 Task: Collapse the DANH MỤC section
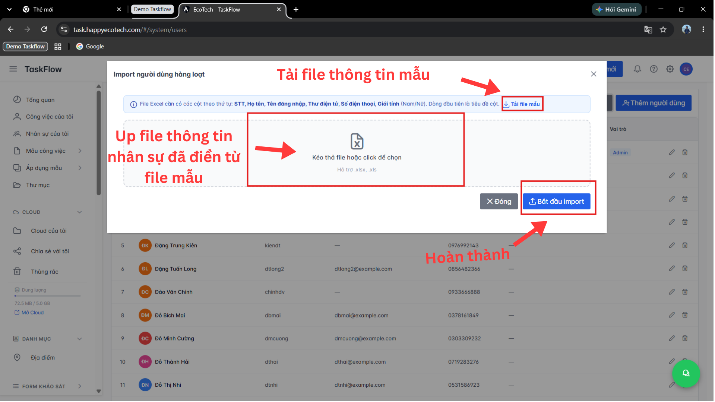(80, 339)
